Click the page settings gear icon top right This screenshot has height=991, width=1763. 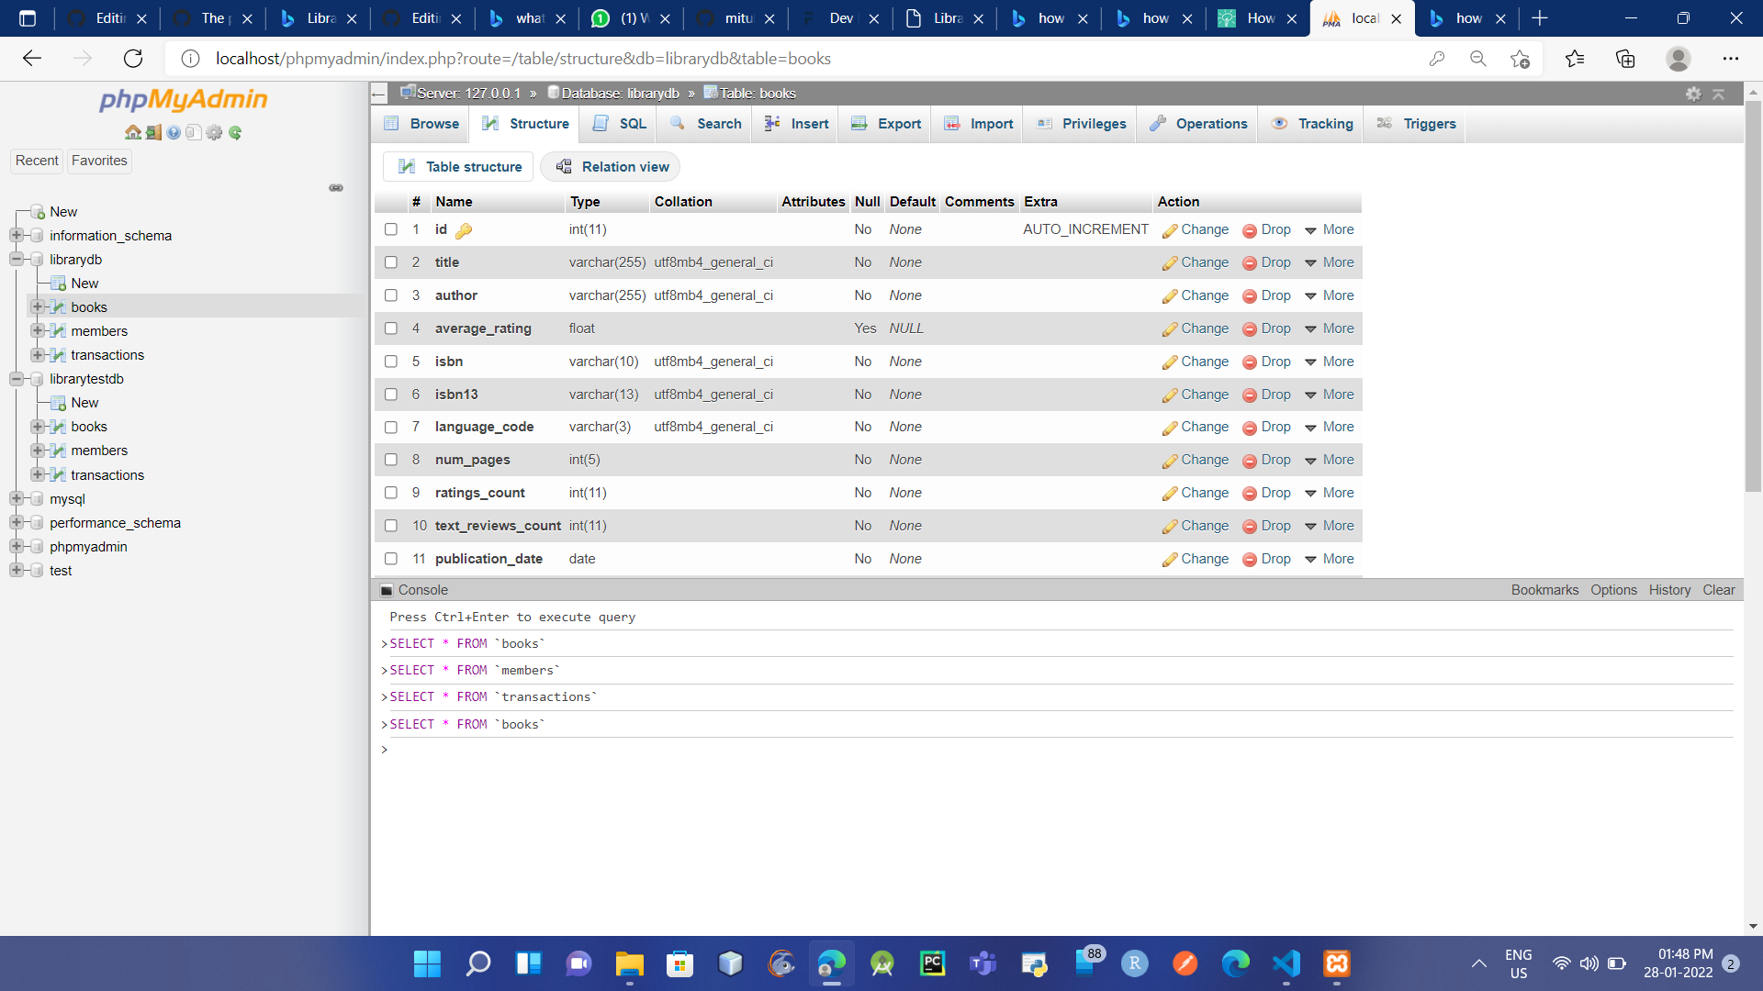(1693, 94)
